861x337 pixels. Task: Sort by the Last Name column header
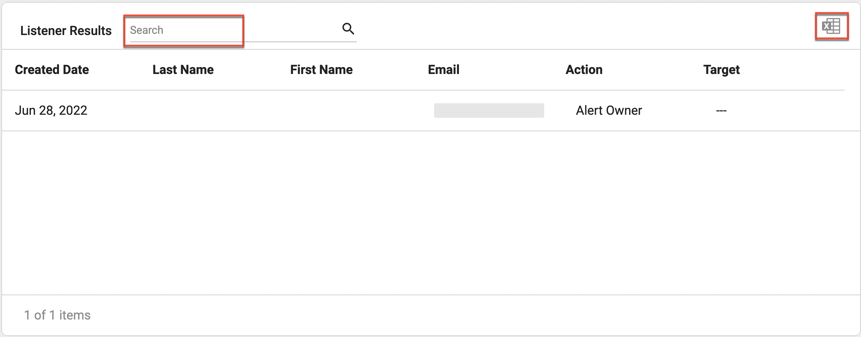[183, 70]
